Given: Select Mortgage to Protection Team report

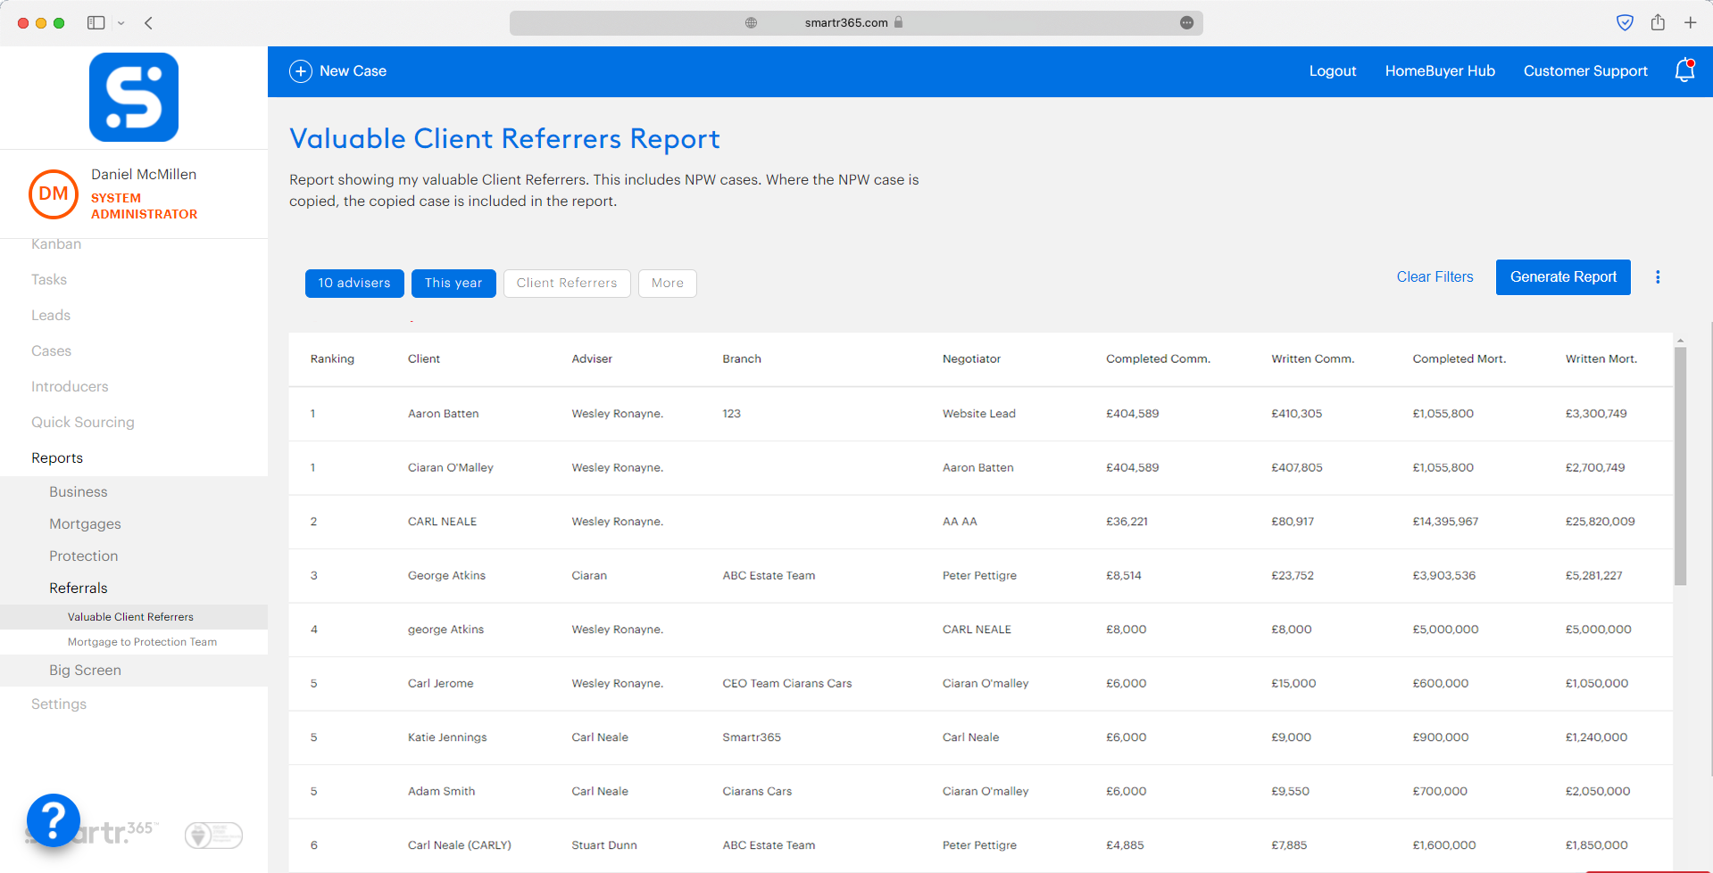Looking at the screenshot, I should pos(142,642).
